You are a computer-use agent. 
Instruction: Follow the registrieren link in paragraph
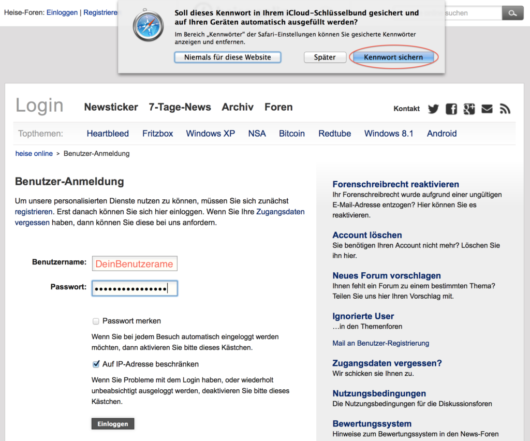(x=34, y=212)
